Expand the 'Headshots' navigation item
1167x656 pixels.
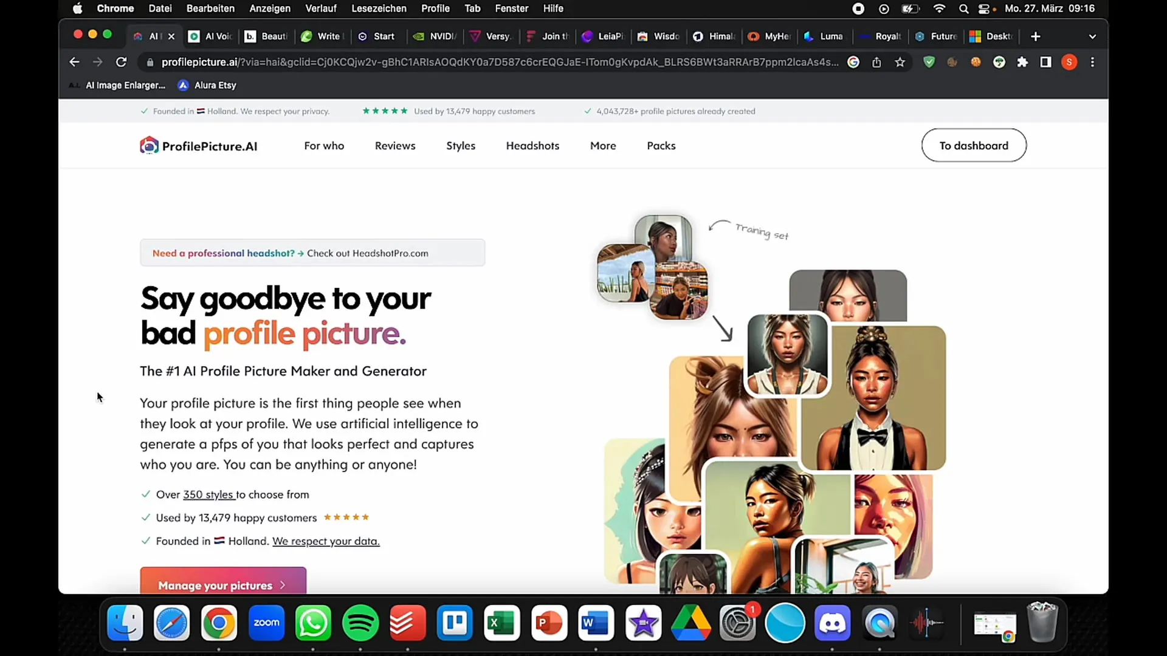(532, 145)
